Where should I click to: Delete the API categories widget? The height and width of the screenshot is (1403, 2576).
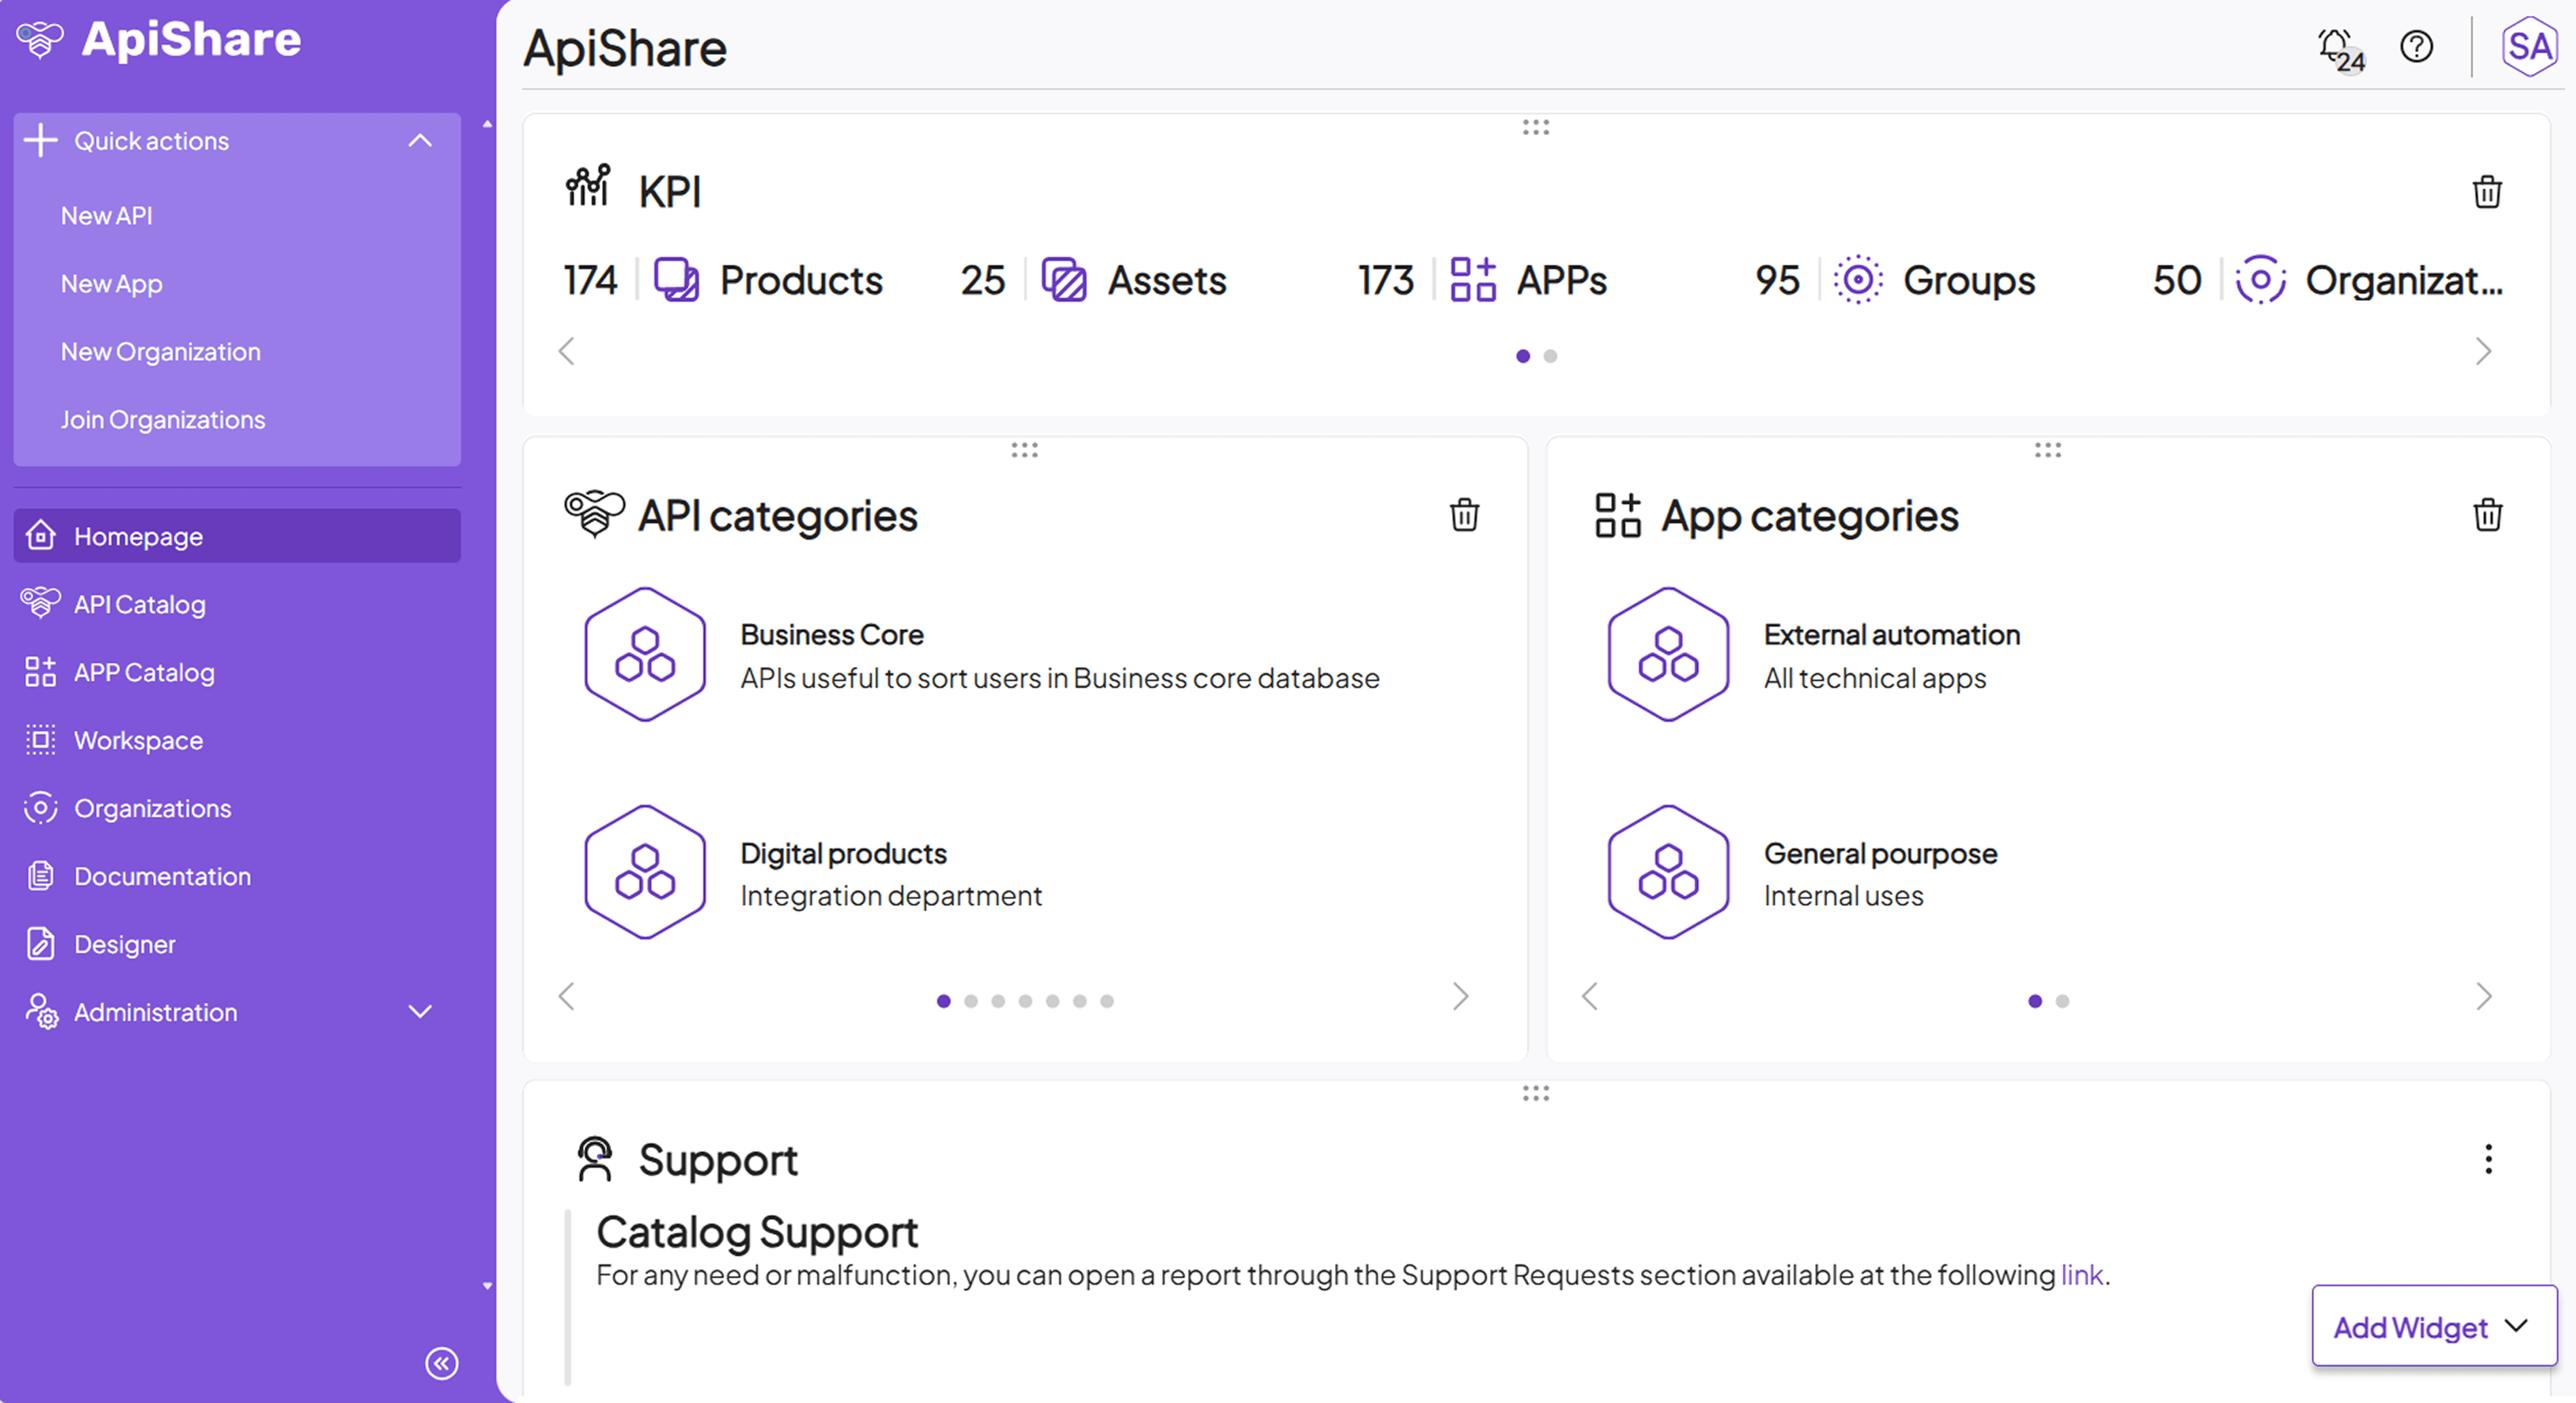[x=1464, y=516]
